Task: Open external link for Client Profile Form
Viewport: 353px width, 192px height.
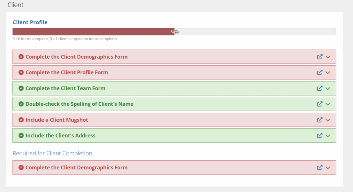Action: [320, 72]
